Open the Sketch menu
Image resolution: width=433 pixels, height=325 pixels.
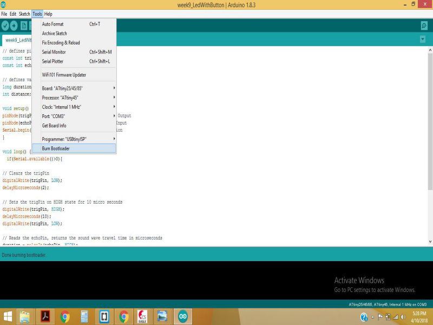pos(24,14)
